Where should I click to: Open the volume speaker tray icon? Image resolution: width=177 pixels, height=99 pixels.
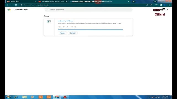click(x=158, y=97)
